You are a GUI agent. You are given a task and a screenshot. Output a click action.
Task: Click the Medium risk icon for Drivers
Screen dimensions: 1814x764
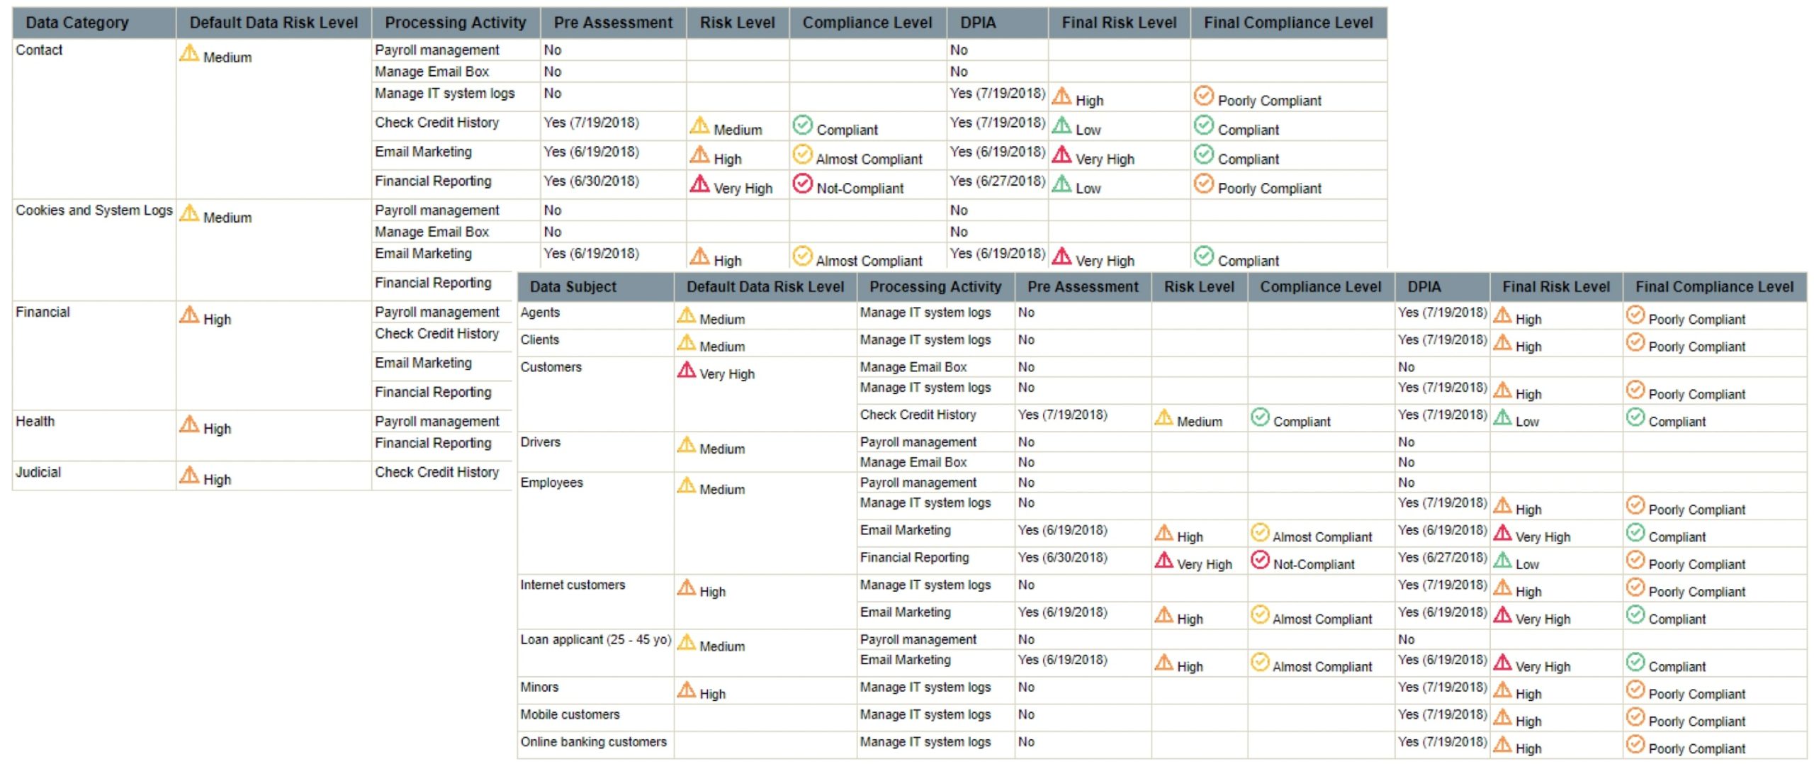pos(686,445)
